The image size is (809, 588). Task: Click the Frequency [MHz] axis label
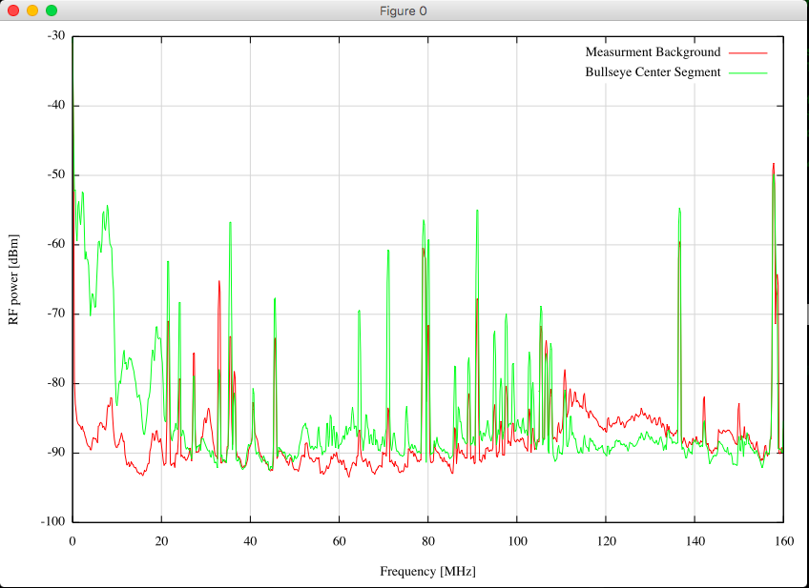[x=427, y=572]
